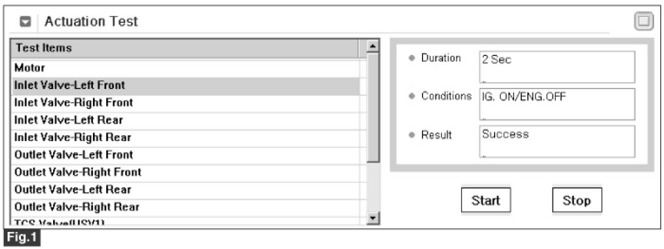Click the Conditions field IG. ON/ENG.OFF
This screenshot has height=249, width=664.
coord(557,104)
